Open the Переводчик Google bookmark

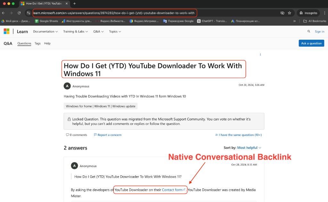[178, 21]
